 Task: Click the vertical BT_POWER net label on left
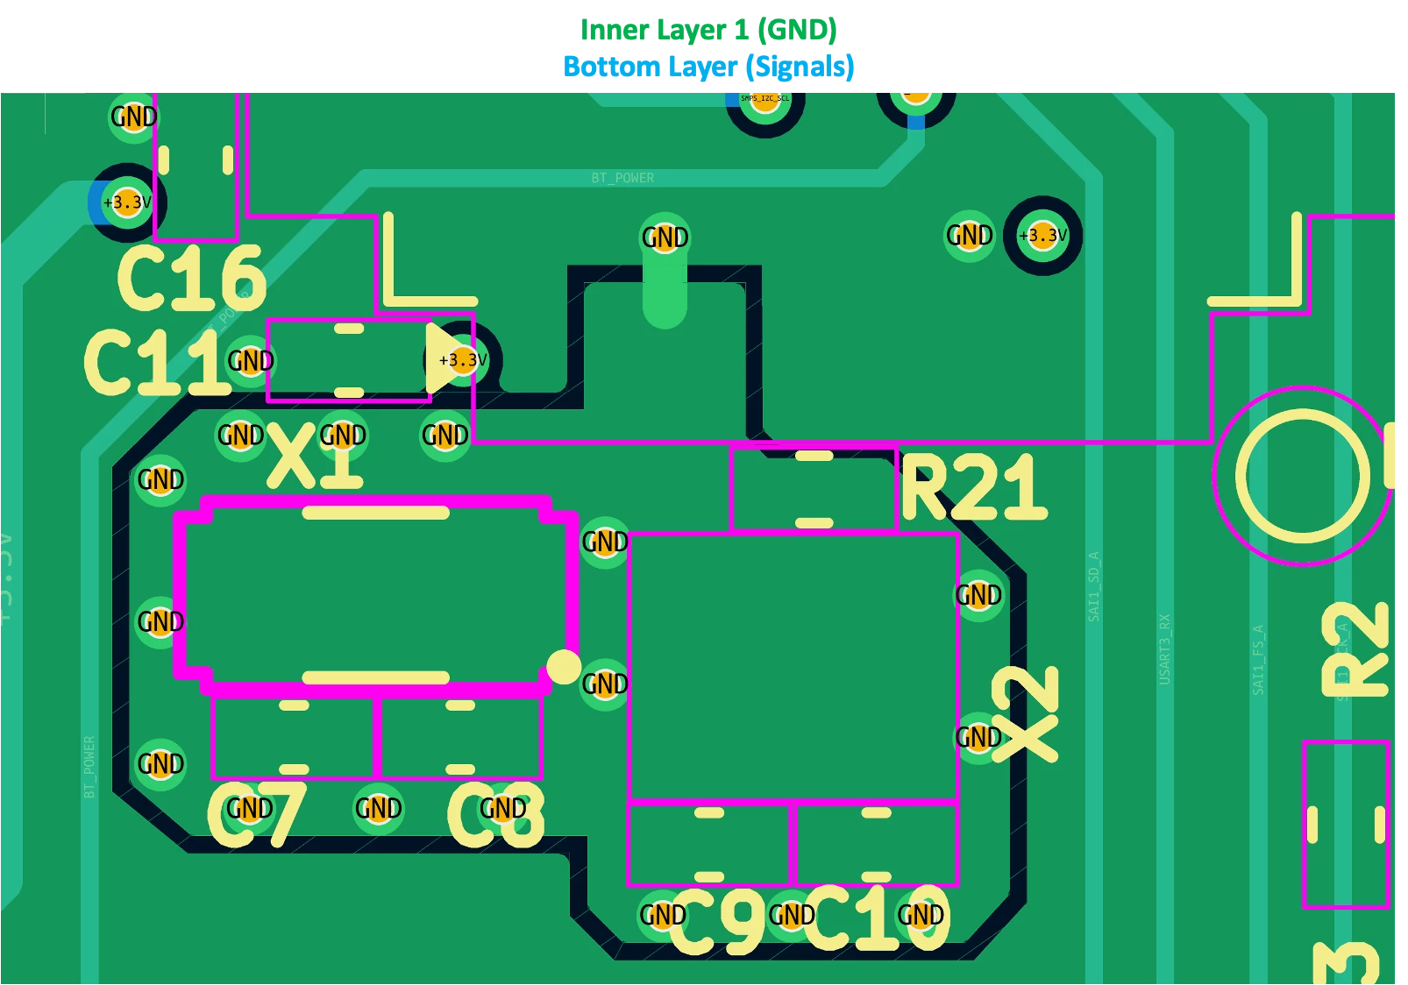89,767
